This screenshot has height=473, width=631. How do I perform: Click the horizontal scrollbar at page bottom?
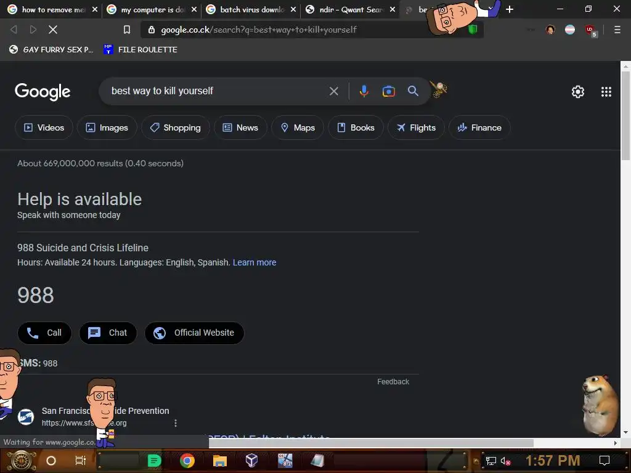tap(371, 443)
